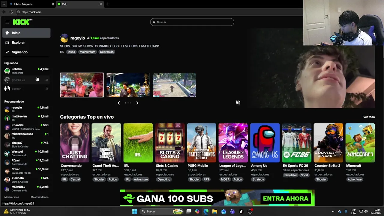Click the rageylo streamer name in the header
This screenshot has width=384, height=216.
point(77,38)
